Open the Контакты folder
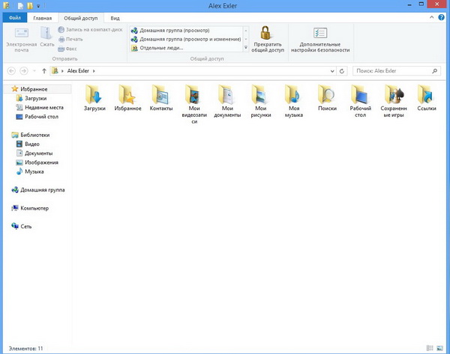 point(160,94)
